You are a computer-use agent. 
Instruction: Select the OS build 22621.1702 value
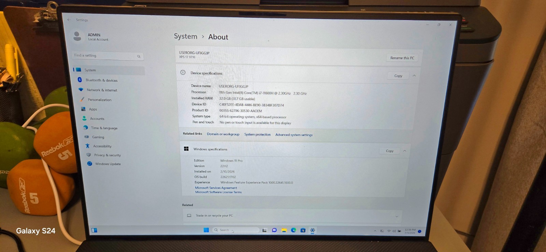(228, 177)
